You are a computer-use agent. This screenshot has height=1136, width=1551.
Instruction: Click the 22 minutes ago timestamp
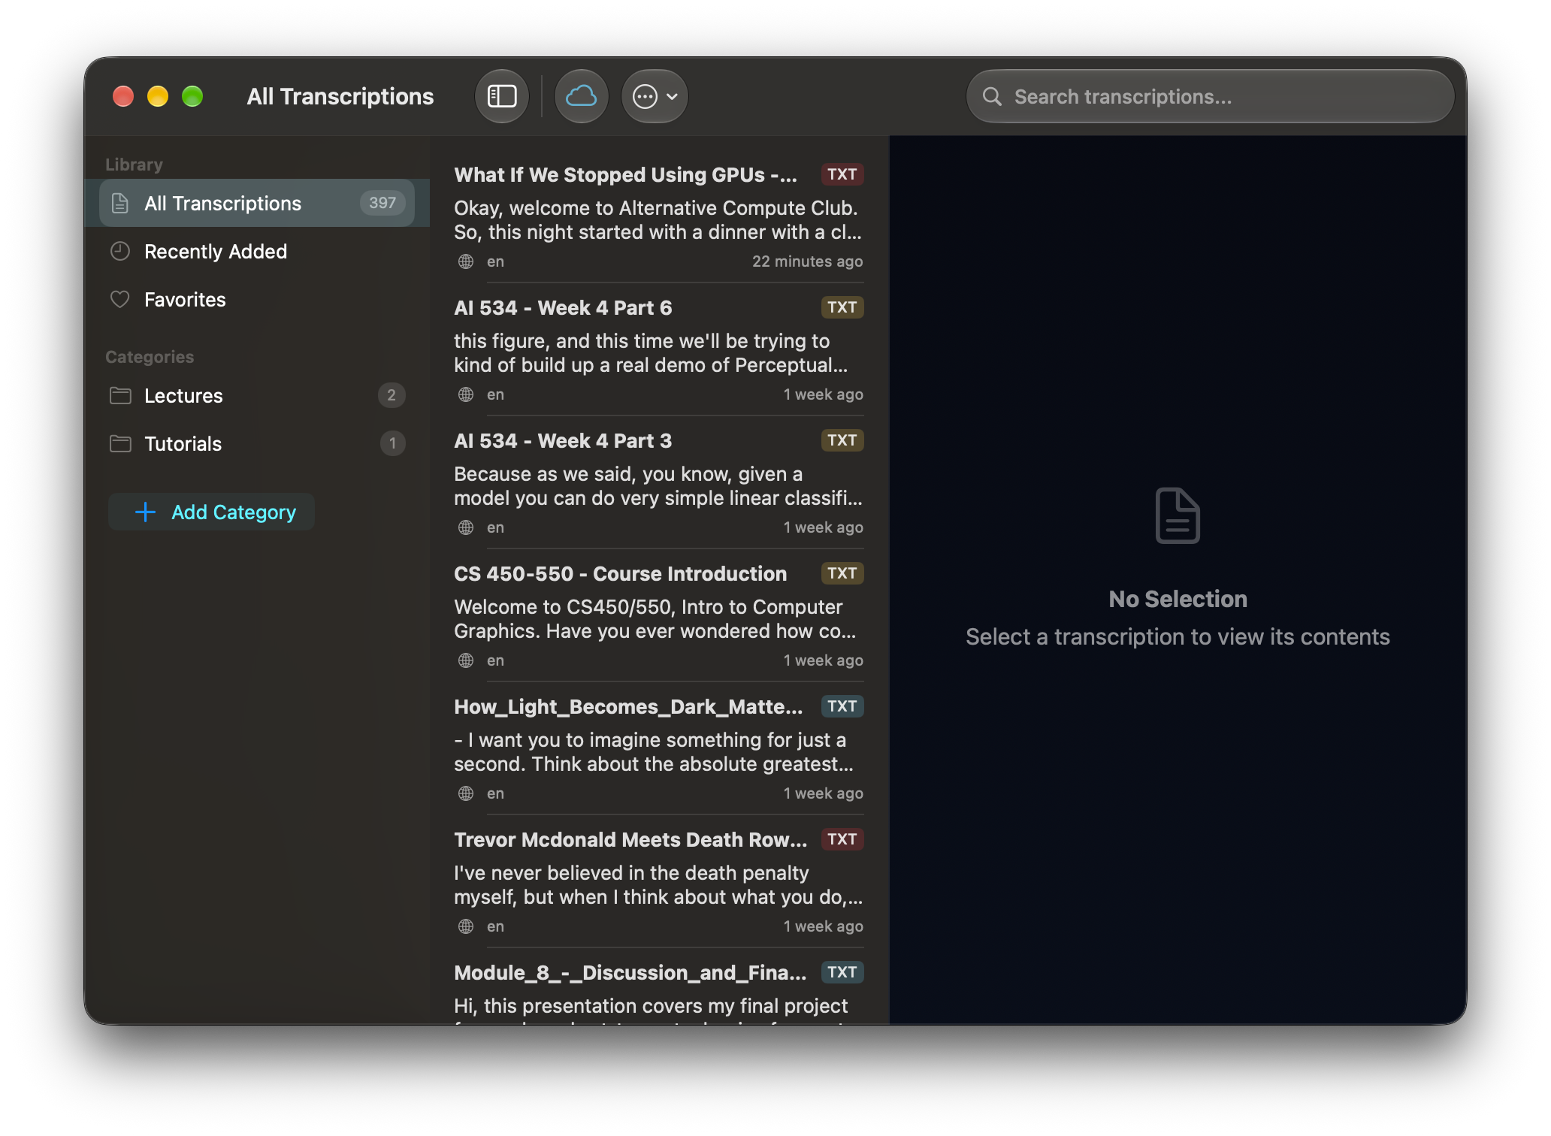click(808, 261)
